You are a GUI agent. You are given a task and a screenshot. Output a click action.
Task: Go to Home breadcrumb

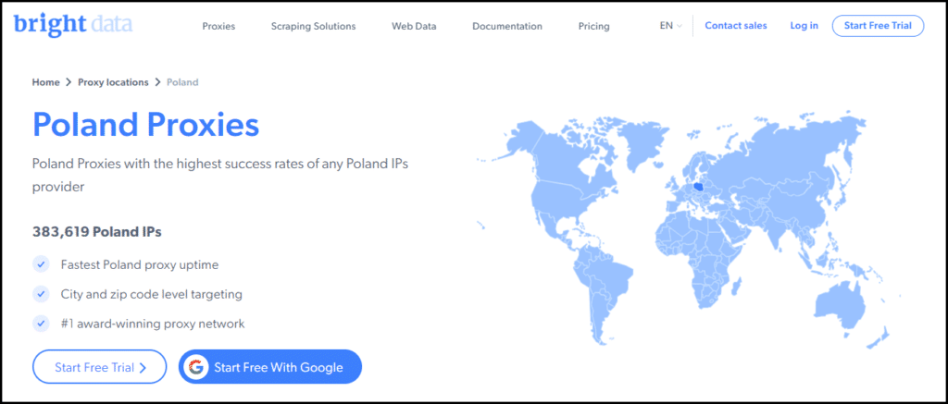point(46,82)
